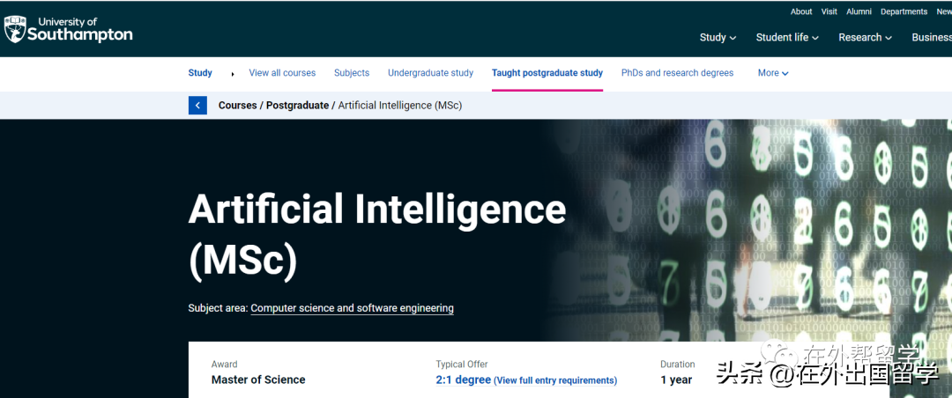This screenshot has height=398, width=952.
Task: Click the 1 year duration text
Action: pyautogui.click(x=676, y=380)
